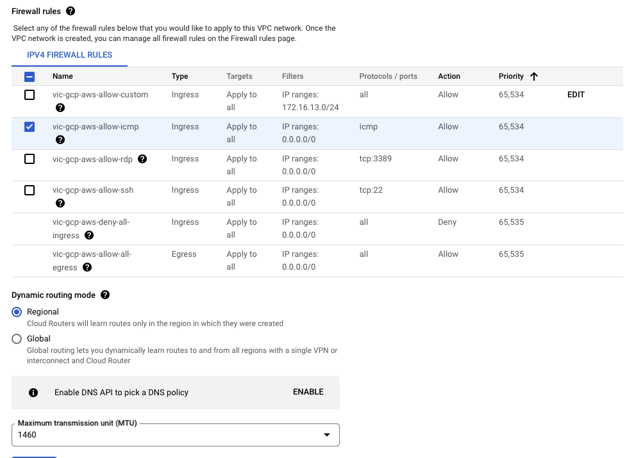Open help icon next to Dynamic routing mode
This screenshot has height=458, width=627.
[x=105, y=295]
